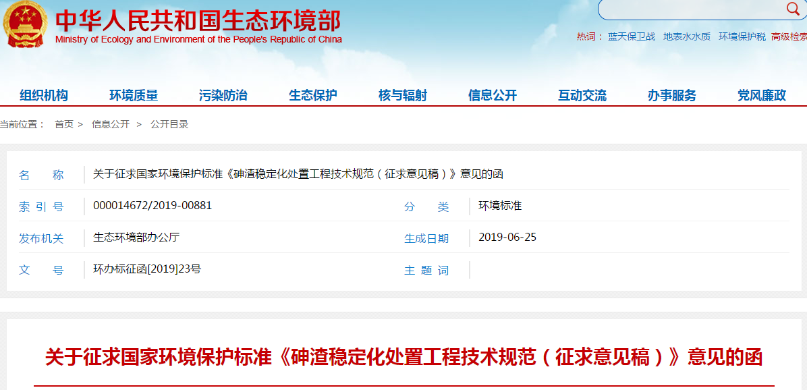The image size is (807, 390).
Task: Click the 主题词 field label
Action: pos(426,270)
